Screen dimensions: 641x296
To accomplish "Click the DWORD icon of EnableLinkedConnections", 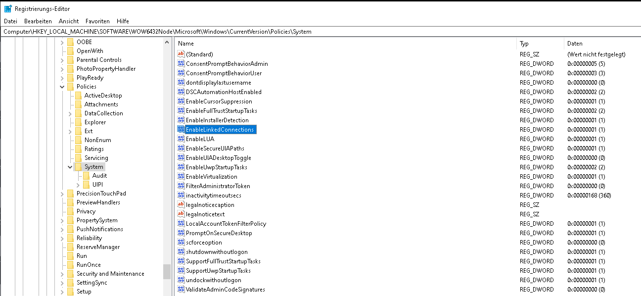I will pos(181,129).
